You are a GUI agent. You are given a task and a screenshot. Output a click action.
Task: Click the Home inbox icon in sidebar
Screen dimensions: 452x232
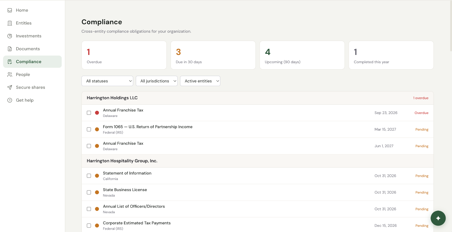click(x=10, y=10)
